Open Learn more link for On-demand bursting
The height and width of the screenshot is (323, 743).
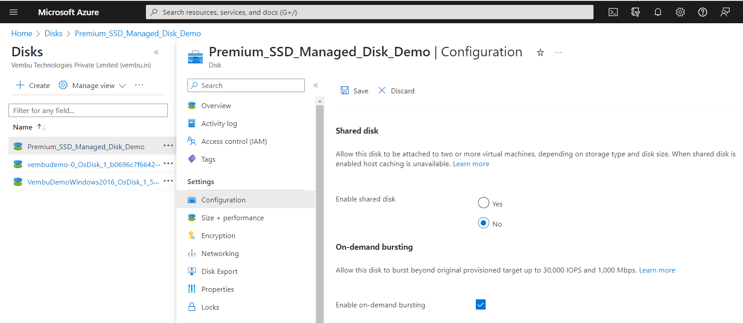coord(657,270)
